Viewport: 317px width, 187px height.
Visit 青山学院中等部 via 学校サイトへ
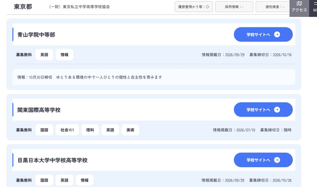(263, 35)
